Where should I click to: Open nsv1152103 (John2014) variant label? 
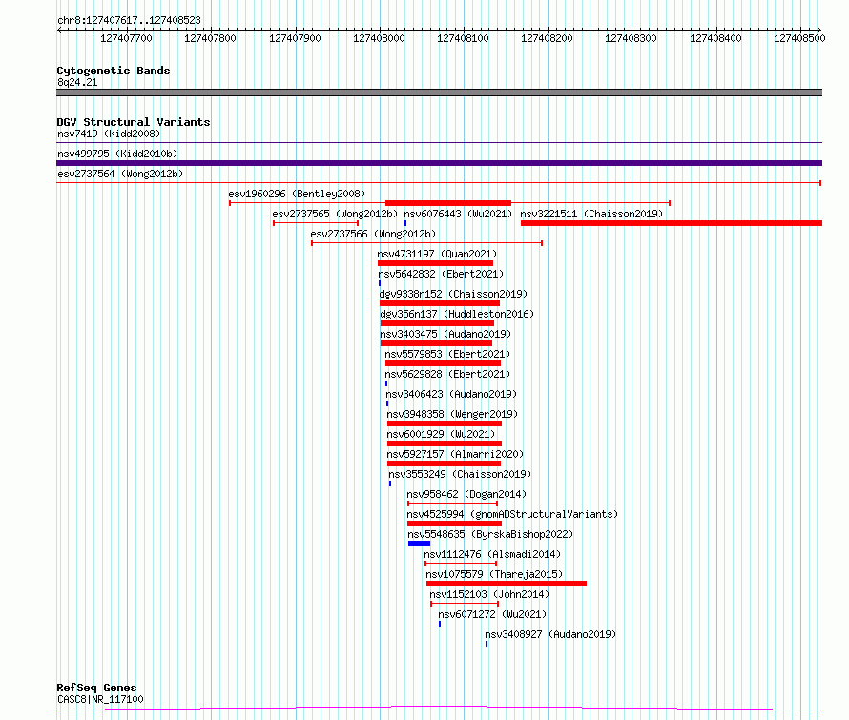[489, 594]
